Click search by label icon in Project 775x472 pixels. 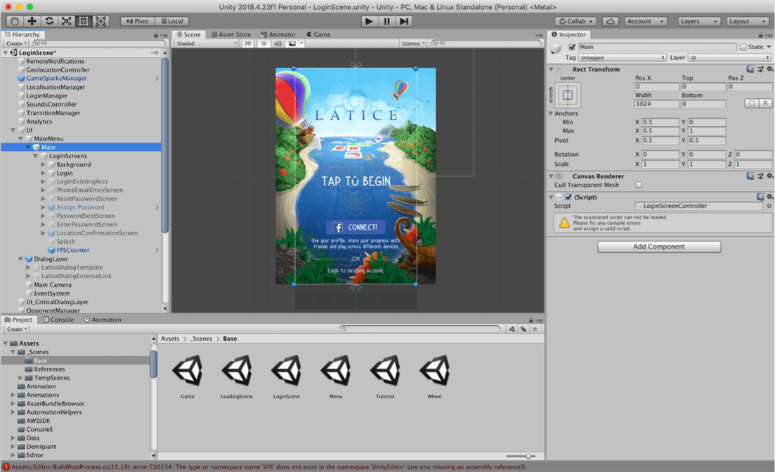point(523,329)
